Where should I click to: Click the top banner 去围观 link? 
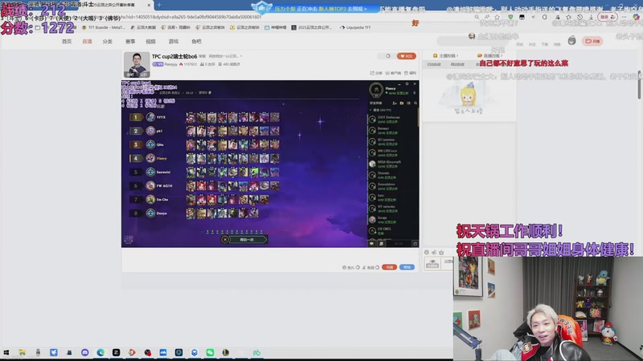click(x=357, y=9)
